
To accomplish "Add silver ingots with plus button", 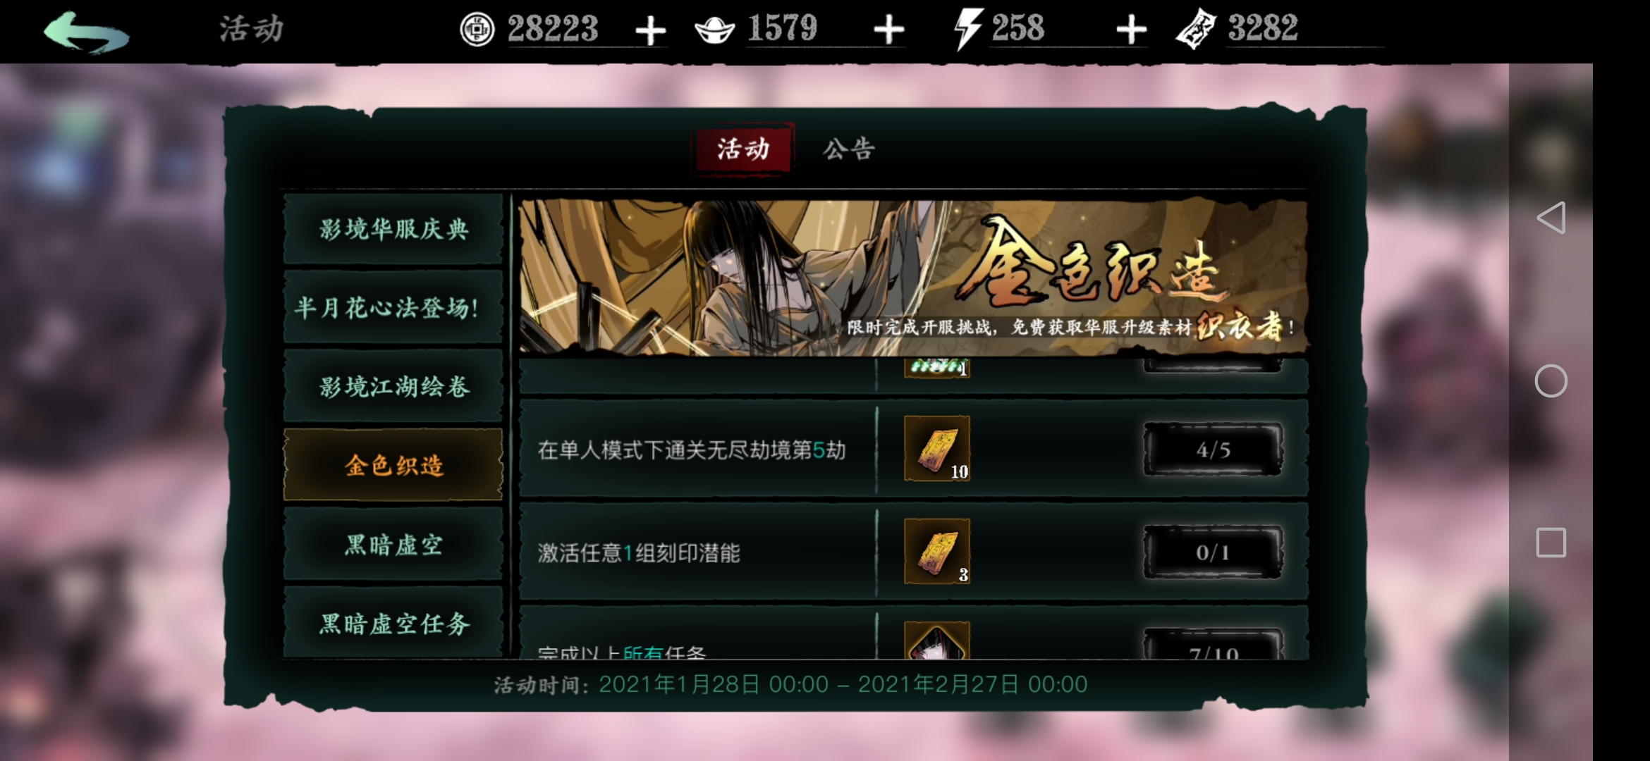I will pos(888,30).
